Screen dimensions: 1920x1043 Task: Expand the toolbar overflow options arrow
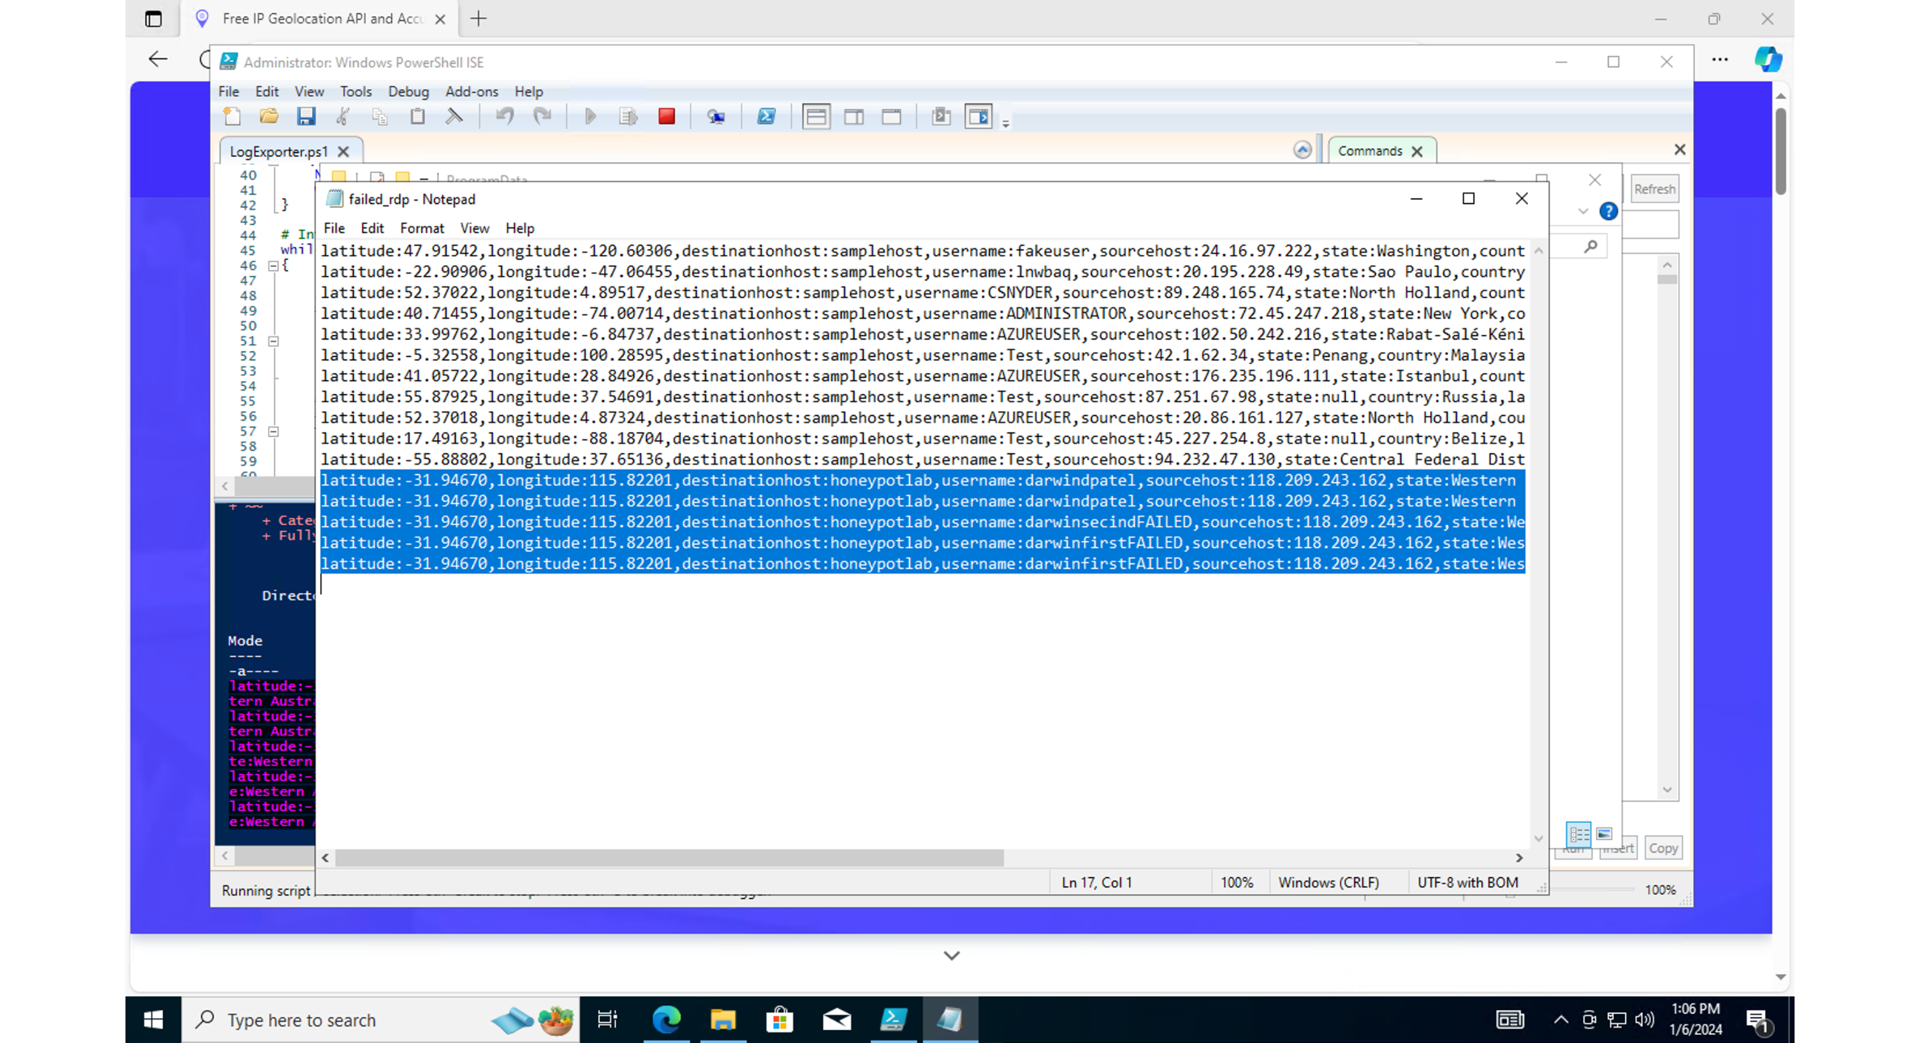tap(1006, 124)
